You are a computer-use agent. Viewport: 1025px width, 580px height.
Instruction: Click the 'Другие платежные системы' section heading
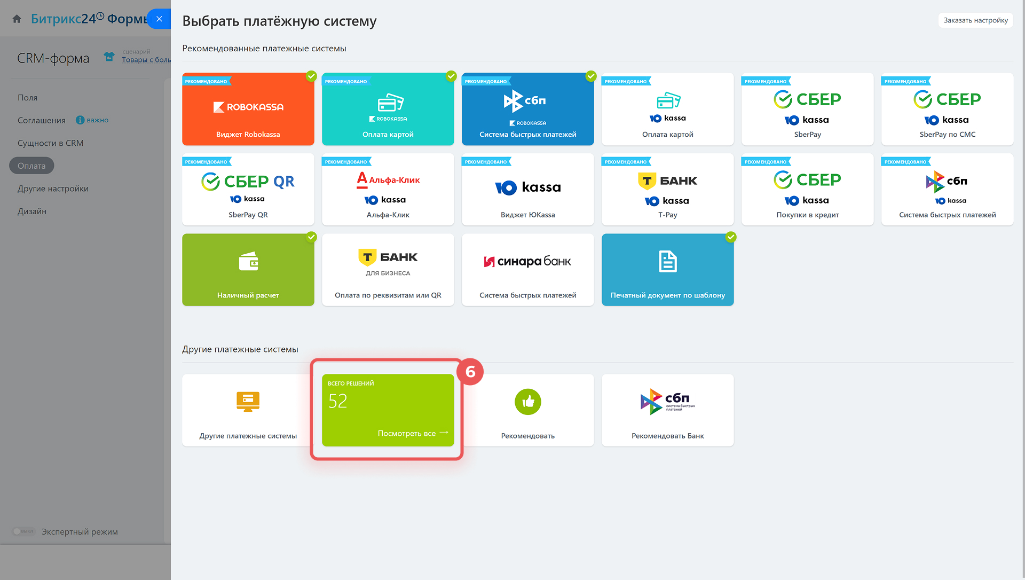(240, 349)
